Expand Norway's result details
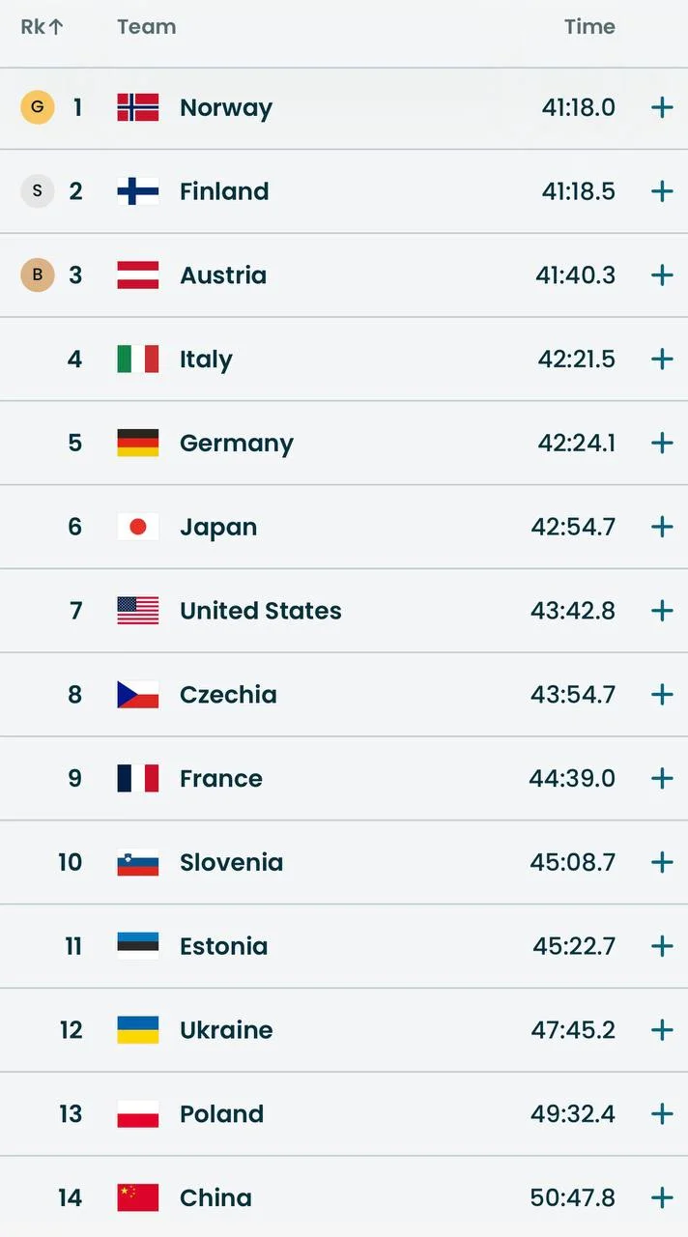This screenshot has height=1237, width=688. (x=662, y=107)
